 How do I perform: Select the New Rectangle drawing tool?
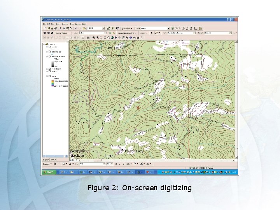click(x=63, y=164)
